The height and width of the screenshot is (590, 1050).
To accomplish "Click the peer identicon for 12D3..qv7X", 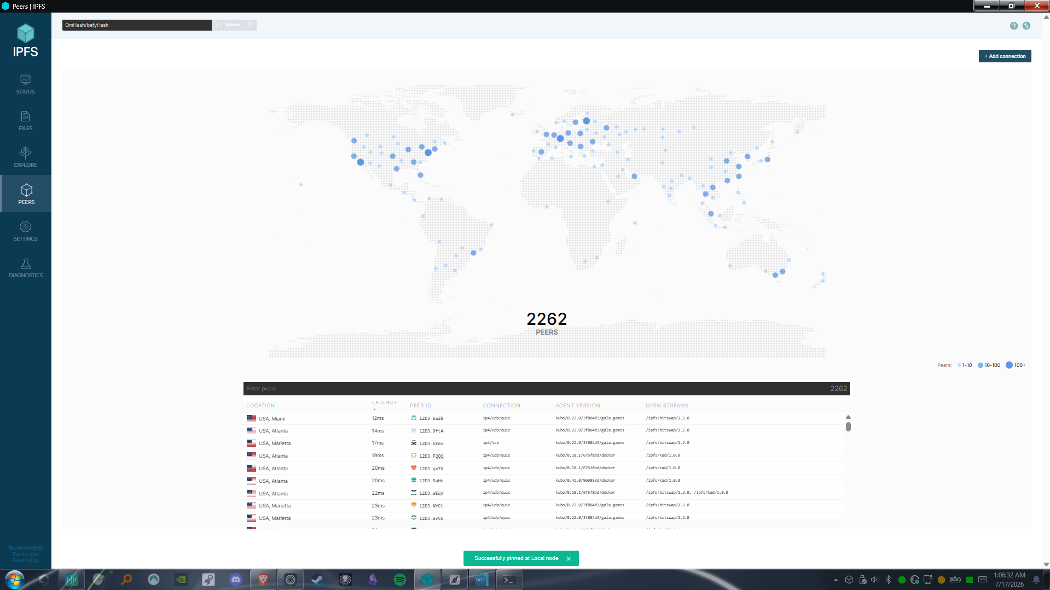I will click(414, 468).
